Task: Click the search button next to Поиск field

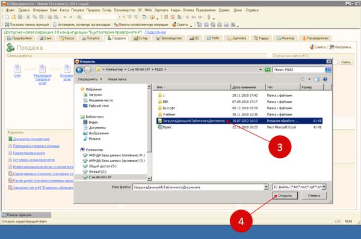Action: click(328, 70)
